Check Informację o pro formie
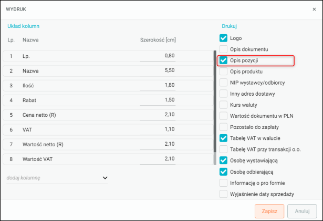 pyautogui.click(x=224, y=183)
